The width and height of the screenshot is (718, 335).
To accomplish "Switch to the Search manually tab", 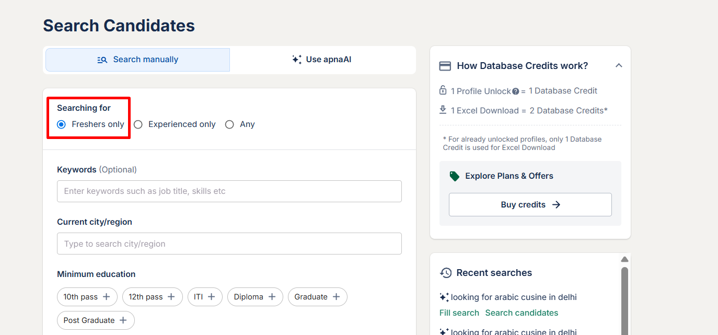I will [x=138, y=60].
